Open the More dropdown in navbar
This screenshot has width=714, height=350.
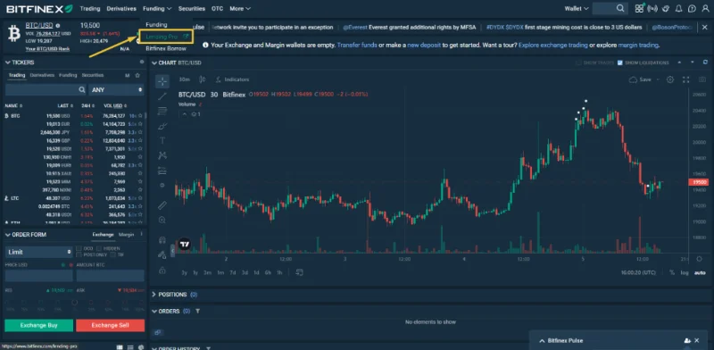coord(240,8)
